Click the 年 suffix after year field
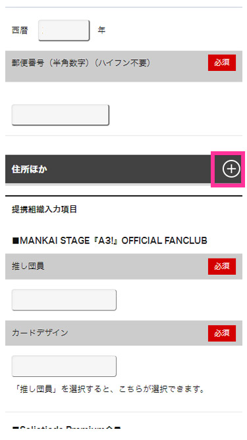Image resolution: width=247 pixels, height=440 pixels. click(101, 30)
